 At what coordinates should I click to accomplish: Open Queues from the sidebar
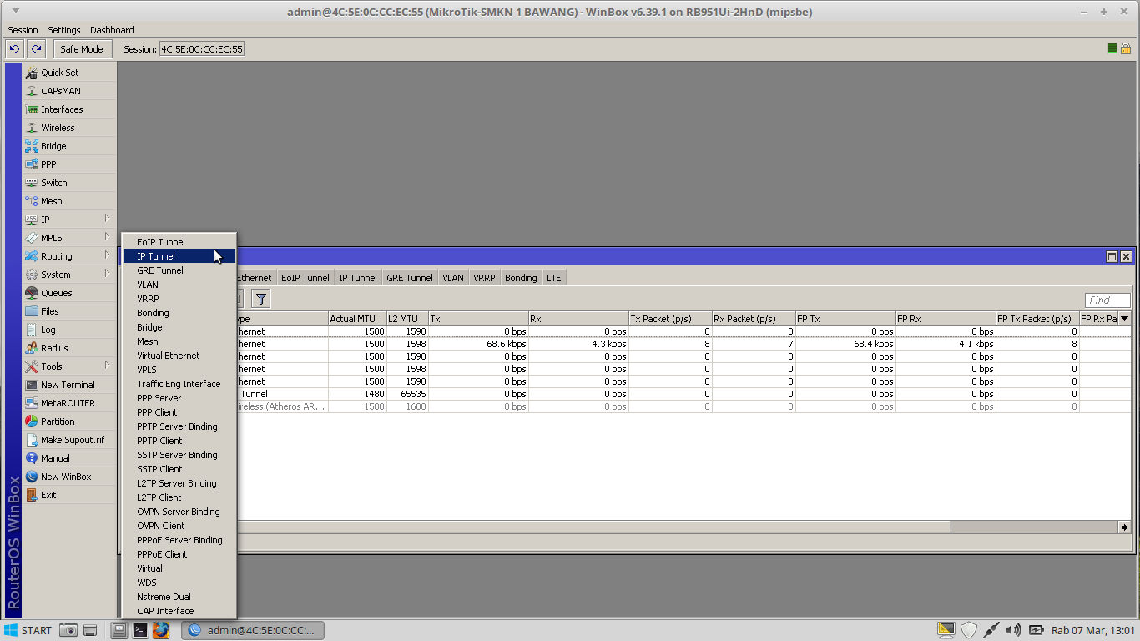click(x=70, y=293)
